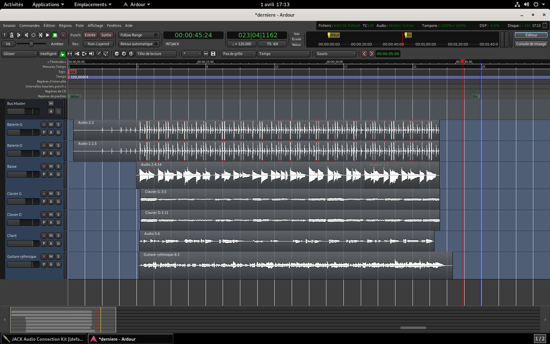550x344 pixels.
Task: Open the Affichage menu
Action: tap(95, 26)
